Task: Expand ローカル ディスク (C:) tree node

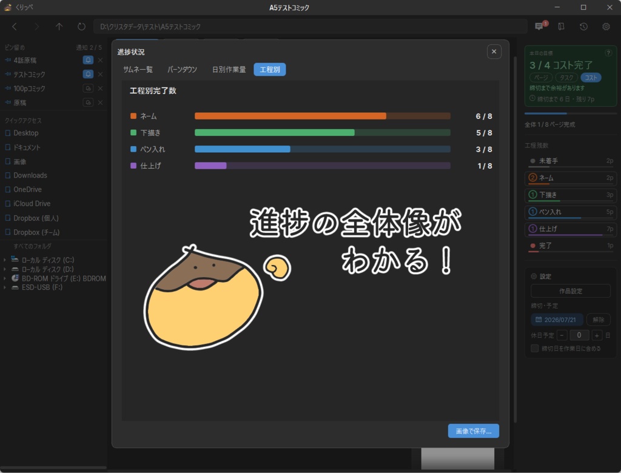Action: [5, 260]
